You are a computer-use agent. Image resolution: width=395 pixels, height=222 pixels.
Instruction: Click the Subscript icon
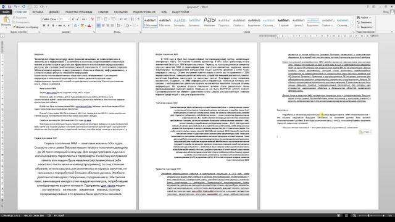64,26
